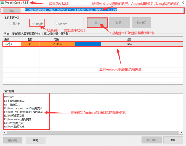Click the 恢复卡 restore card button
This screenshot has height=146, width=186.
[x=120, y=23]
